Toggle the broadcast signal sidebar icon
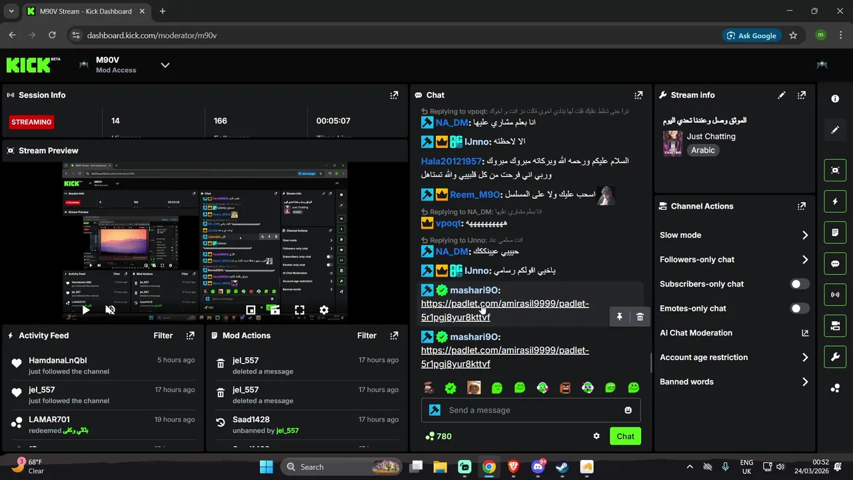 tap(835, 295)
